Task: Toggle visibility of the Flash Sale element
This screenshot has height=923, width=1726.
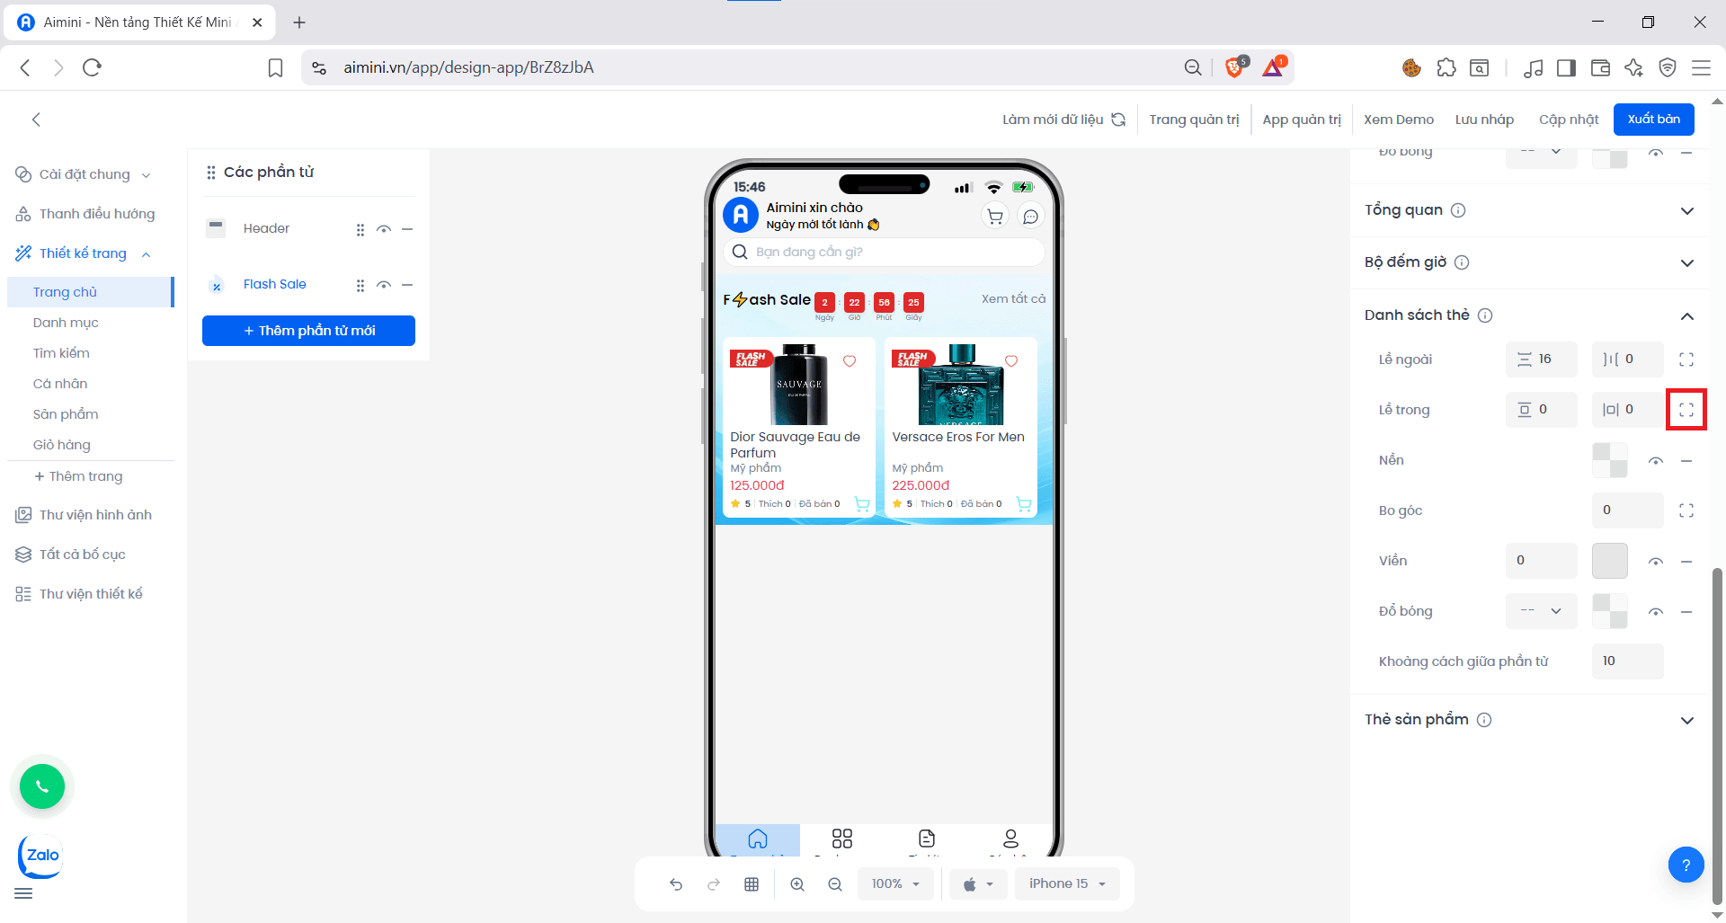Action: (384, 285)
